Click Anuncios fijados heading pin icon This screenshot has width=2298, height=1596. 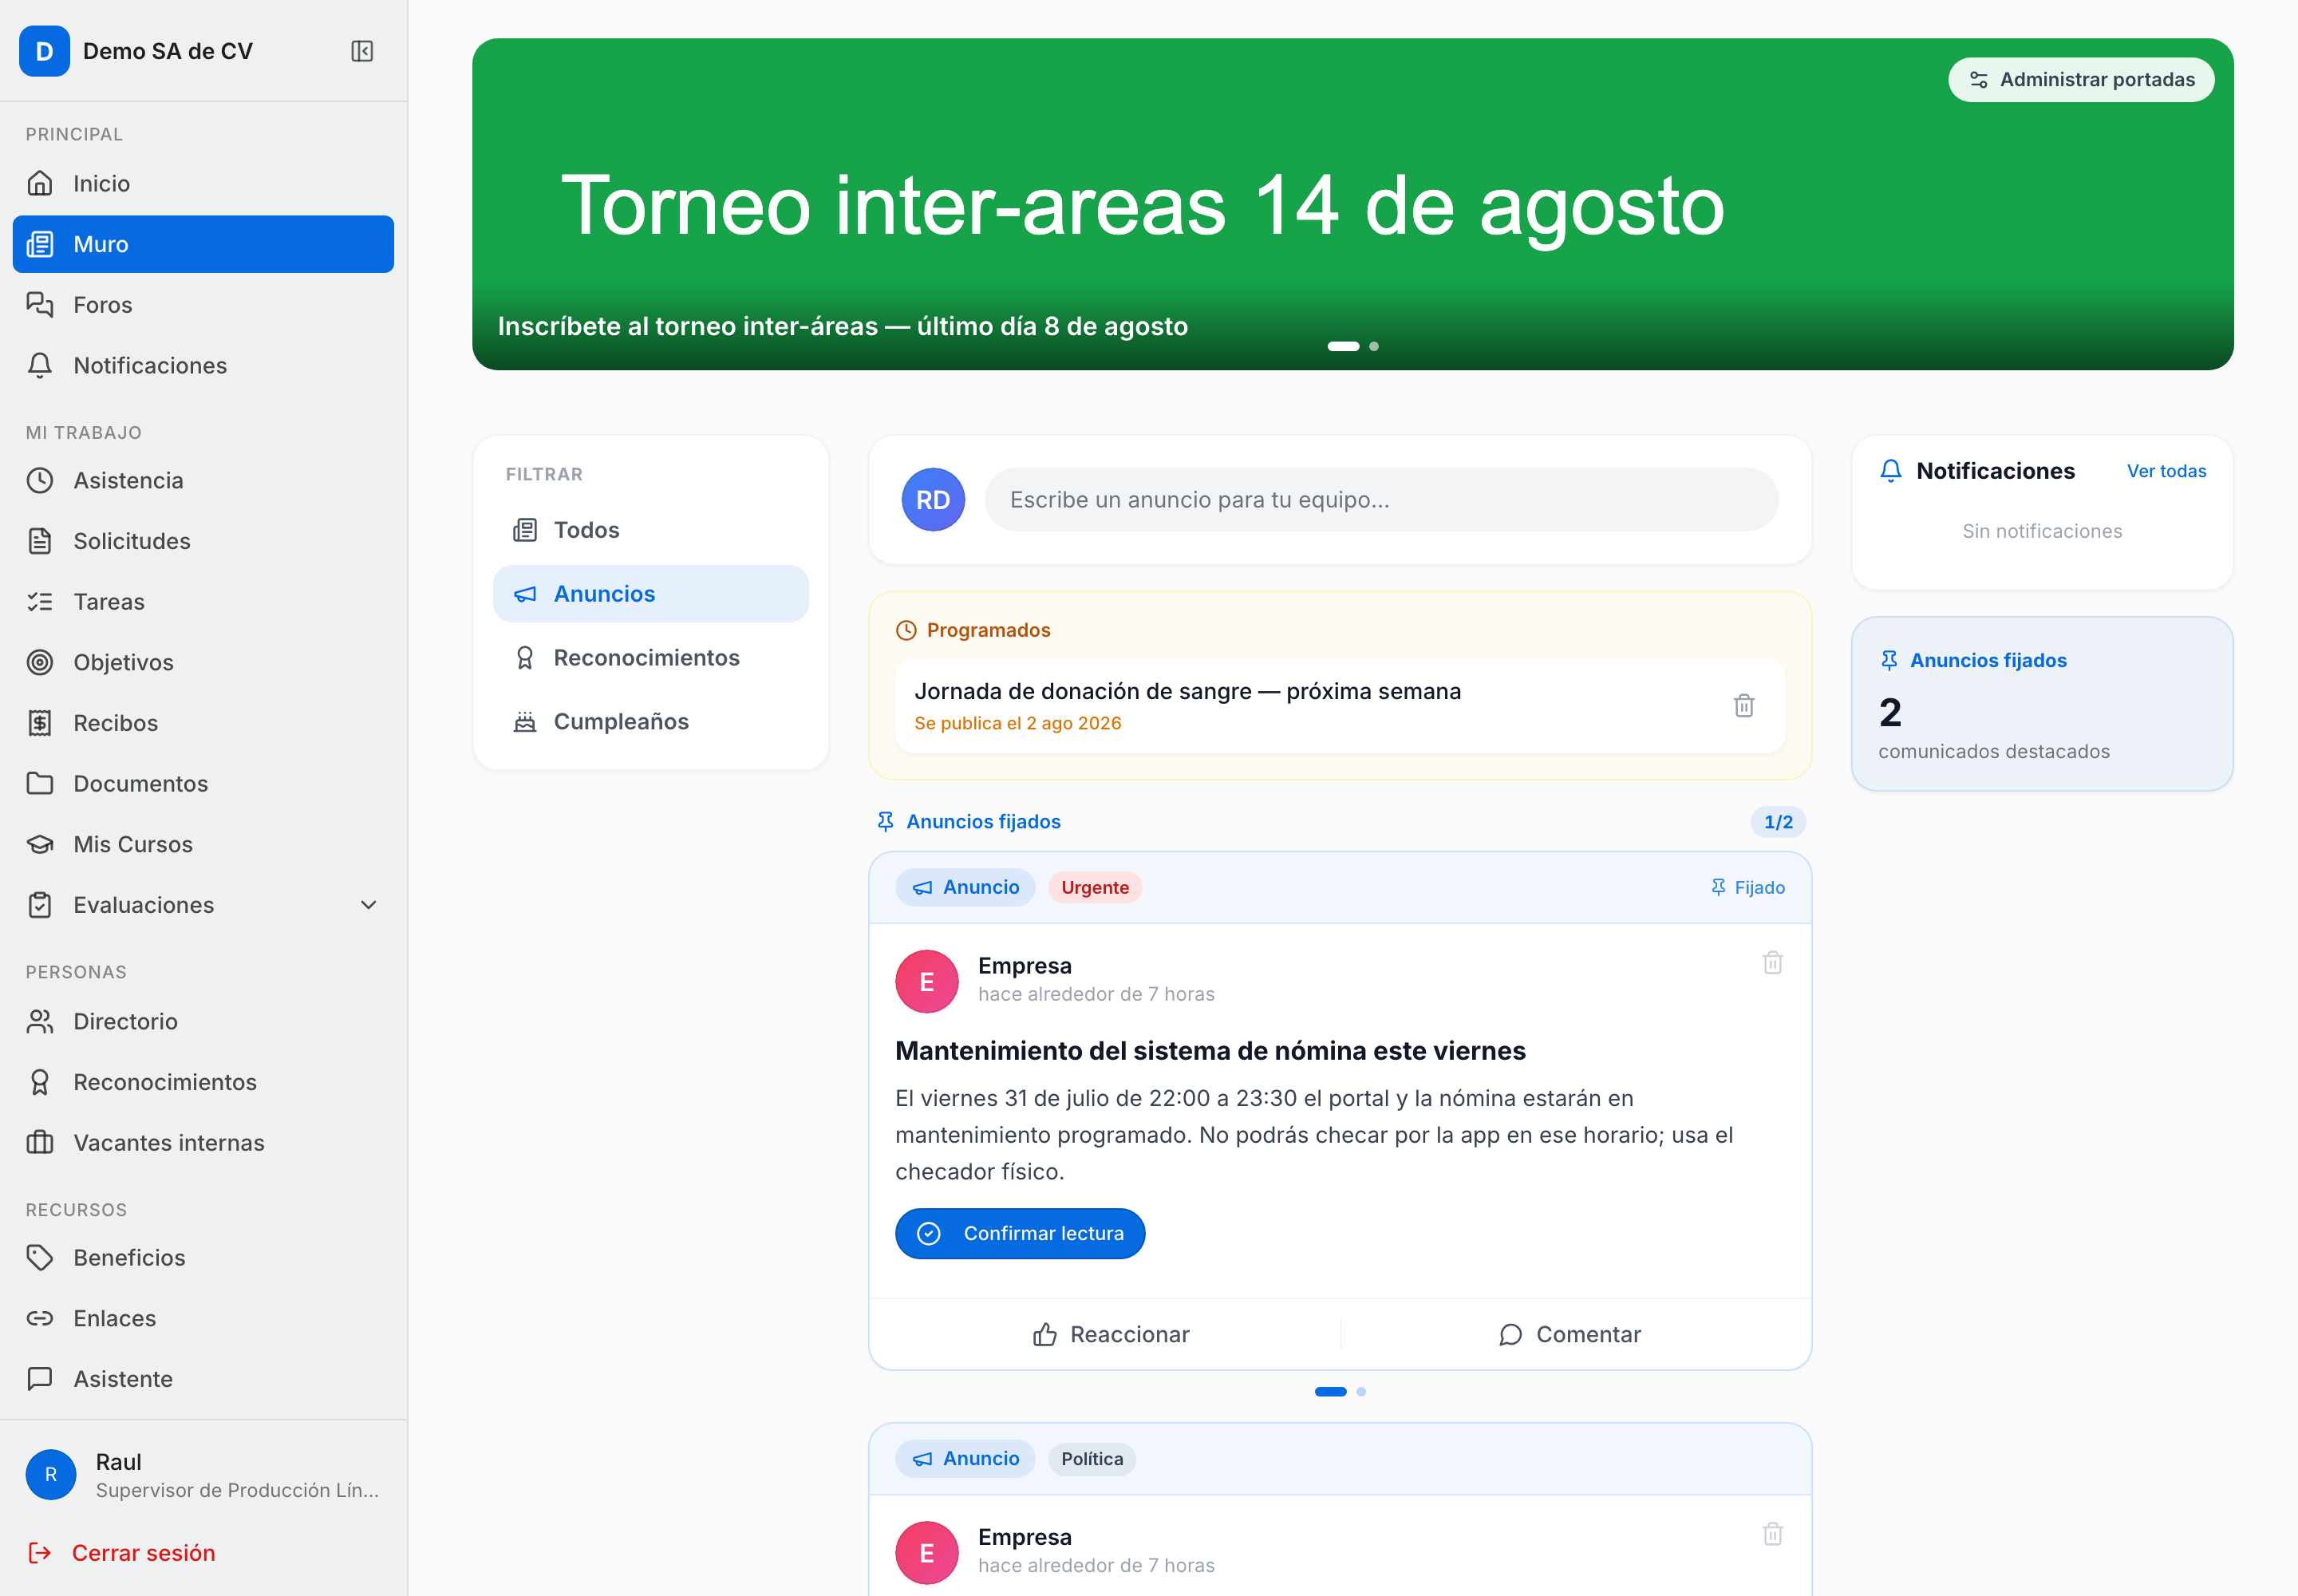click(x=885, y=822)
